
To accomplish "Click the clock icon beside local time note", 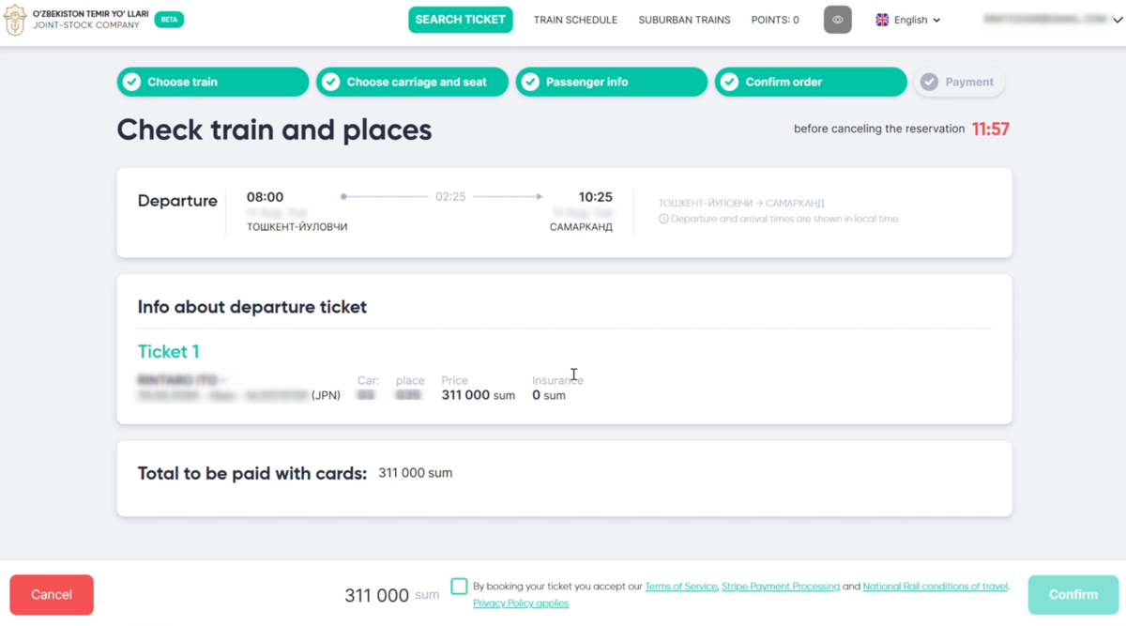I will [x=663, y=219].
